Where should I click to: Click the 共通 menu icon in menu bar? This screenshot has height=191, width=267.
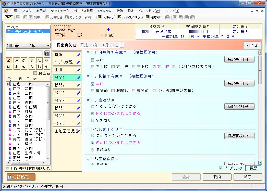click(x=6, y=11)
